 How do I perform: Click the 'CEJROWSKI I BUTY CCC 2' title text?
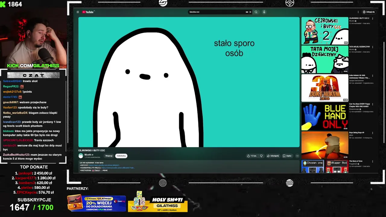pyautogui.click(x=359, y=18)
